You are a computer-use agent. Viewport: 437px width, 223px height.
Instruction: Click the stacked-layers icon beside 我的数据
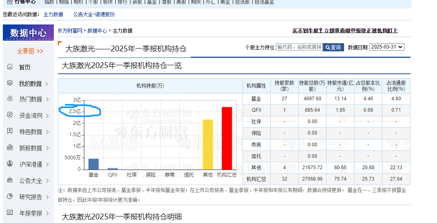coord(10,83)
